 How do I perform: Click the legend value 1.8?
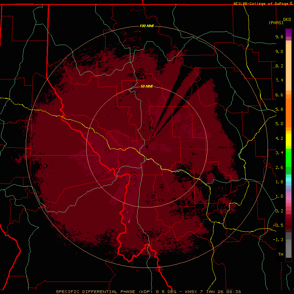tap(279, 182)
